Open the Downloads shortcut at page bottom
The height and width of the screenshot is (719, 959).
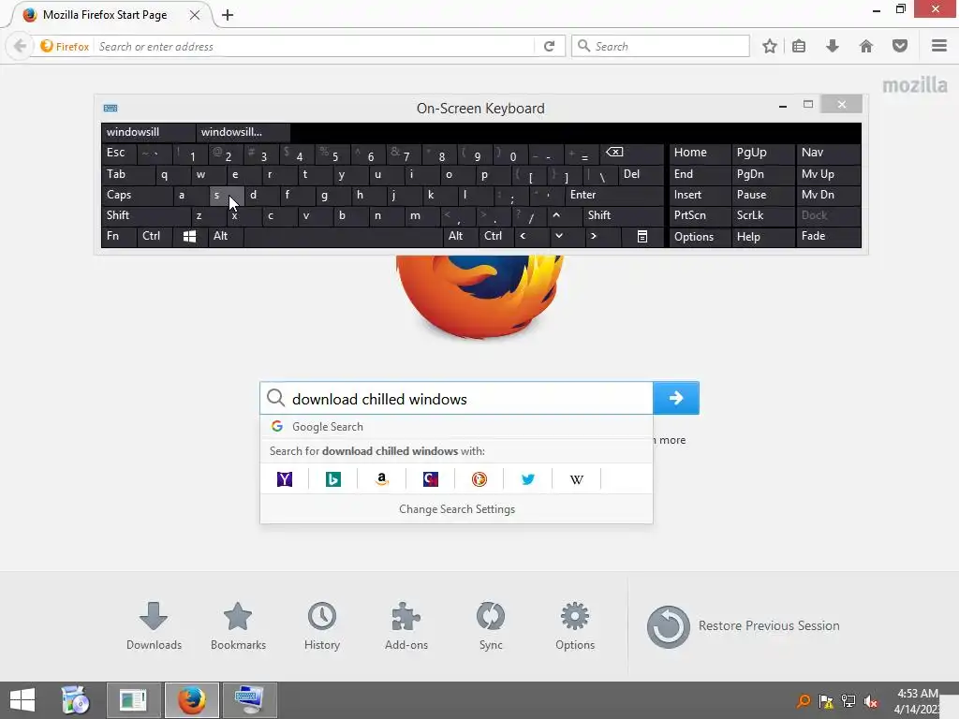[x=155, y=626]
